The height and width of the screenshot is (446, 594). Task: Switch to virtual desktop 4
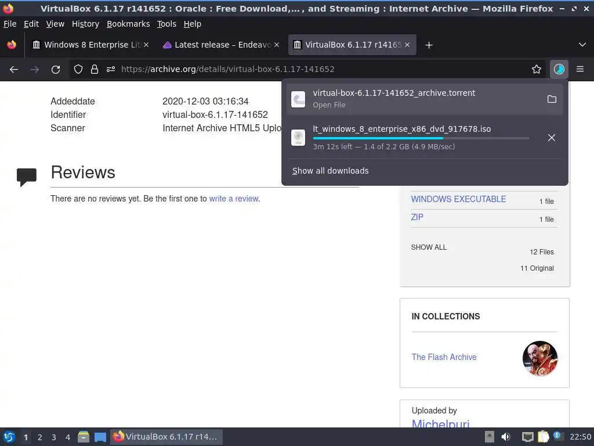click(68, 437)
